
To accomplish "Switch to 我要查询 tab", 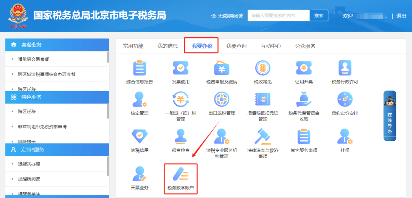I will tap(237, 46).
